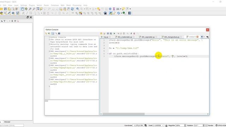Open the Plugins menu
The image size is (226, 127).
pyautogui.click(x=32, y=5)
